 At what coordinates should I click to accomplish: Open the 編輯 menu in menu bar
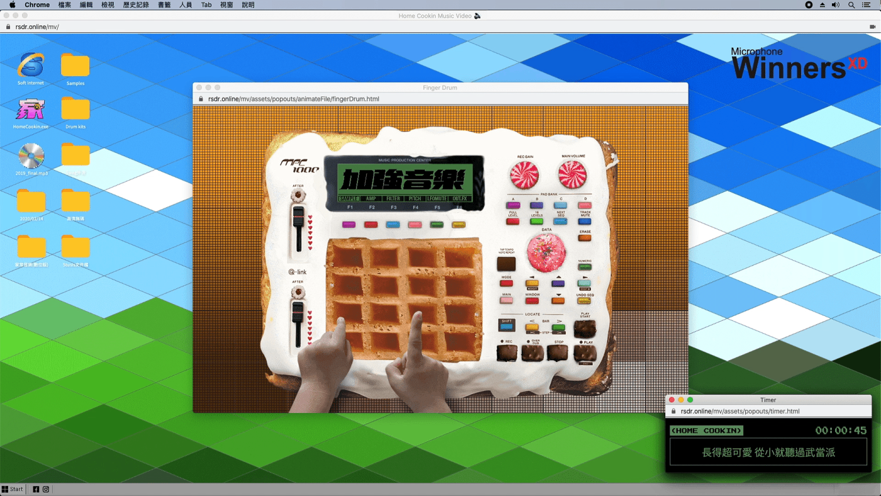pos(86,4)
